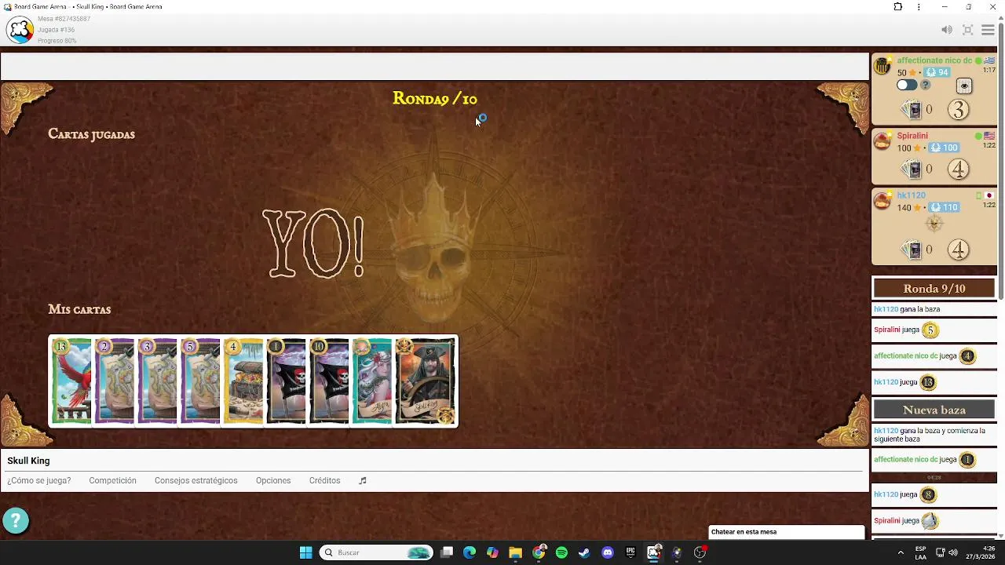1005x565 pixels.
Task: Open the hamburger main menu
Action: pyautogui.click(x=988, y=30)
